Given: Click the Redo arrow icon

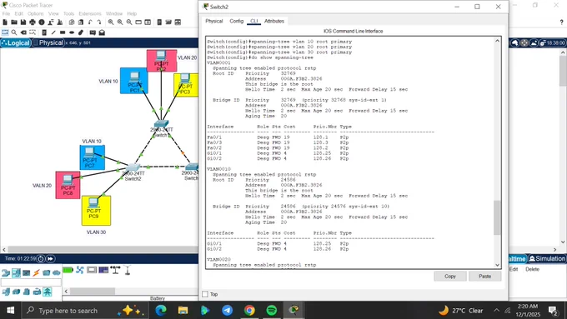Looking at the screenshot, I should point(99,22).
